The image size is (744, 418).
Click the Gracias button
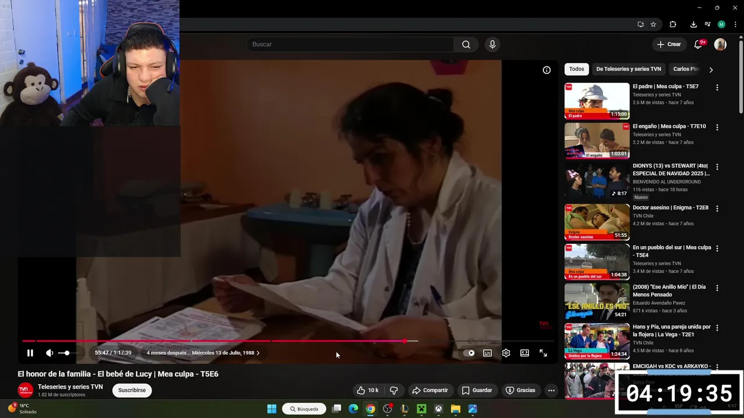click(521, 390)
